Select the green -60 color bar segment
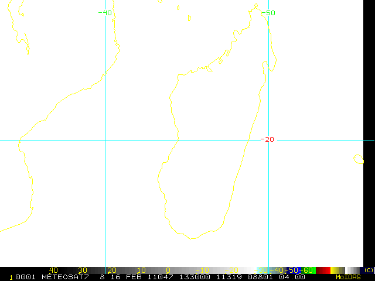 click(309, 270)
